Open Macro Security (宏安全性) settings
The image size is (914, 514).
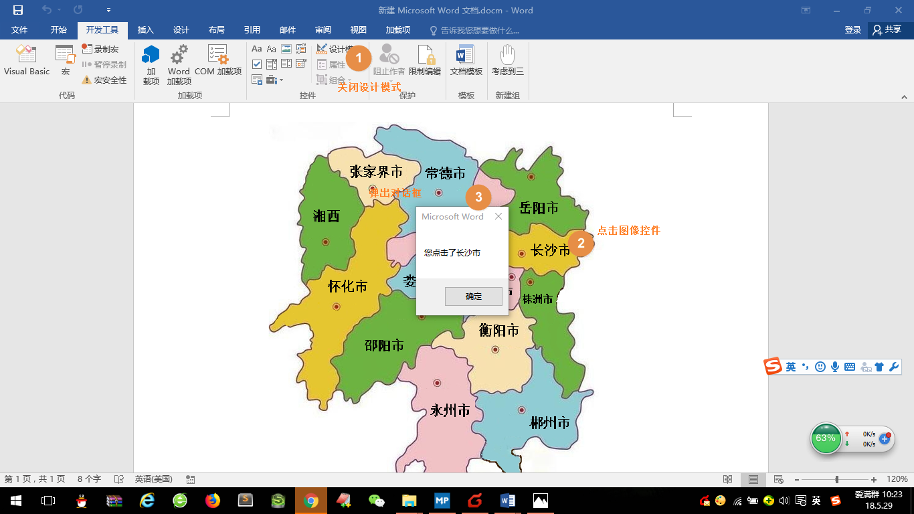[104, 80]
